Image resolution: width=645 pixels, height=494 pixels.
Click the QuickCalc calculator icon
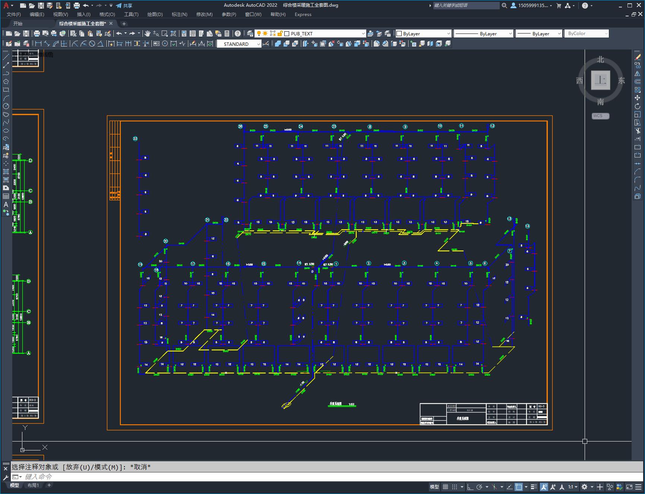click(x=227, y=34)
